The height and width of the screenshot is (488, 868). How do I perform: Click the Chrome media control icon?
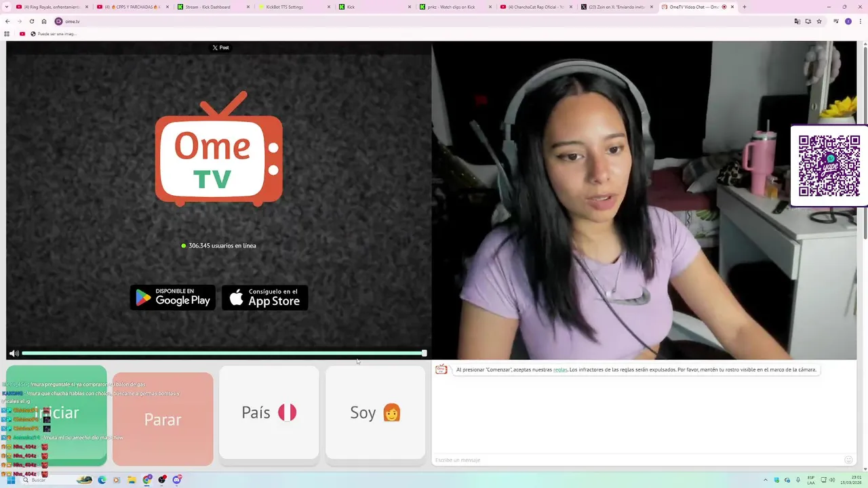pos(836,21)
